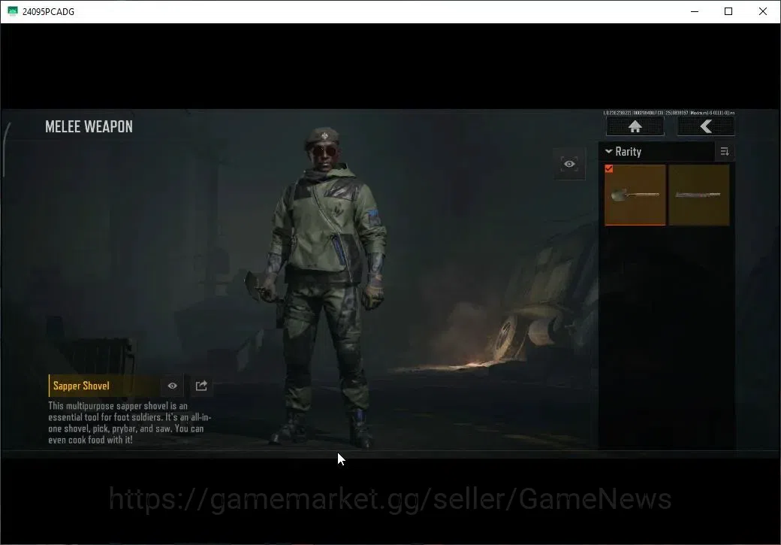Open the sort order icon beside Rarity

725,152
